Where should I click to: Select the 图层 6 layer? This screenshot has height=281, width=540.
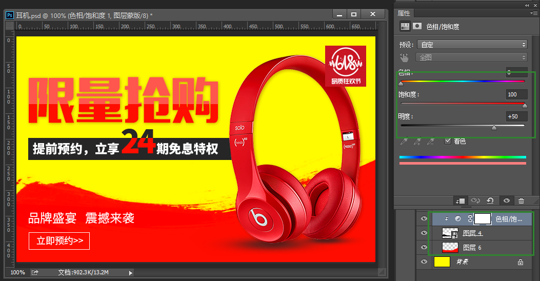point(473,248)
